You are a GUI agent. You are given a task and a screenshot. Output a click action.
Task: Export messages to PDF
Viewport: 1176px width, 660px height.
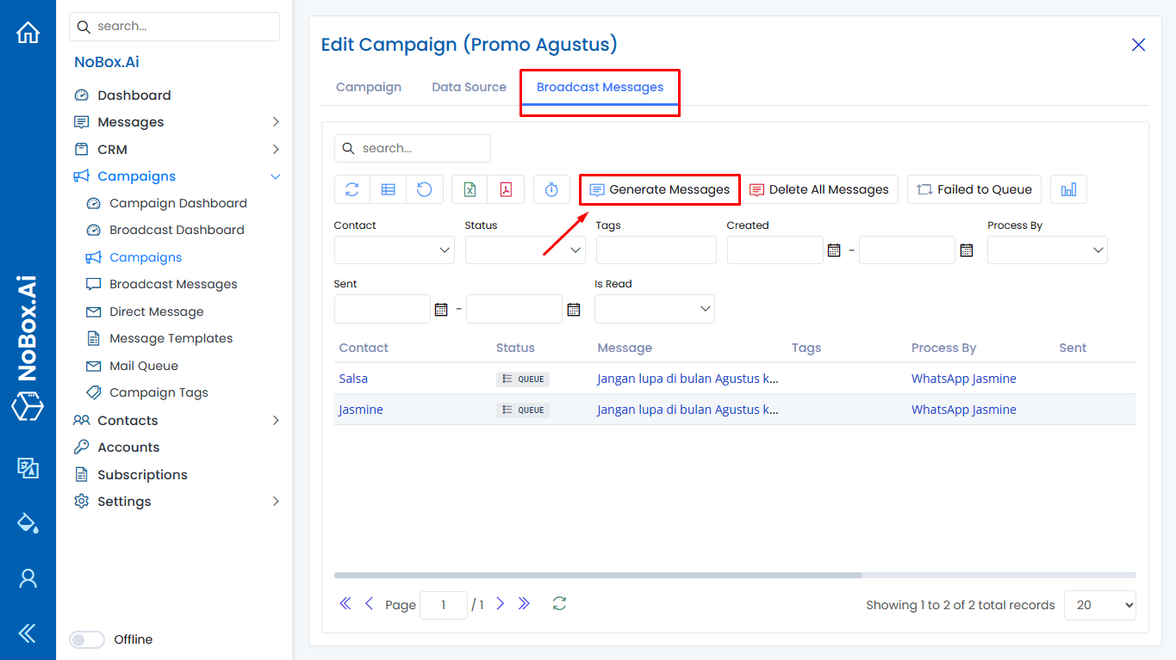click(505, 188)
